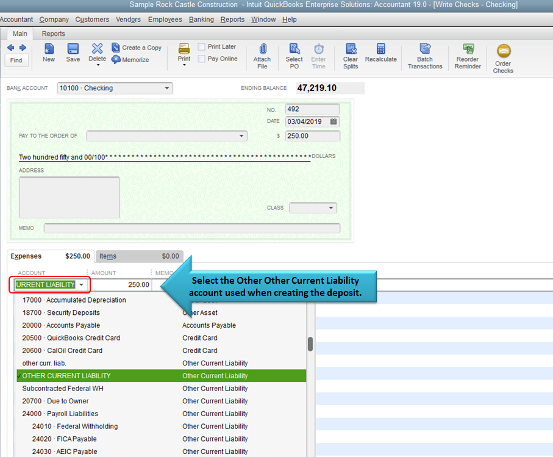Select 24010 Federal Withholding account

click(x=161, y=426)
